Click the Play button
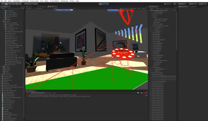This screenshot has height=121, width=208. point(100,4)
